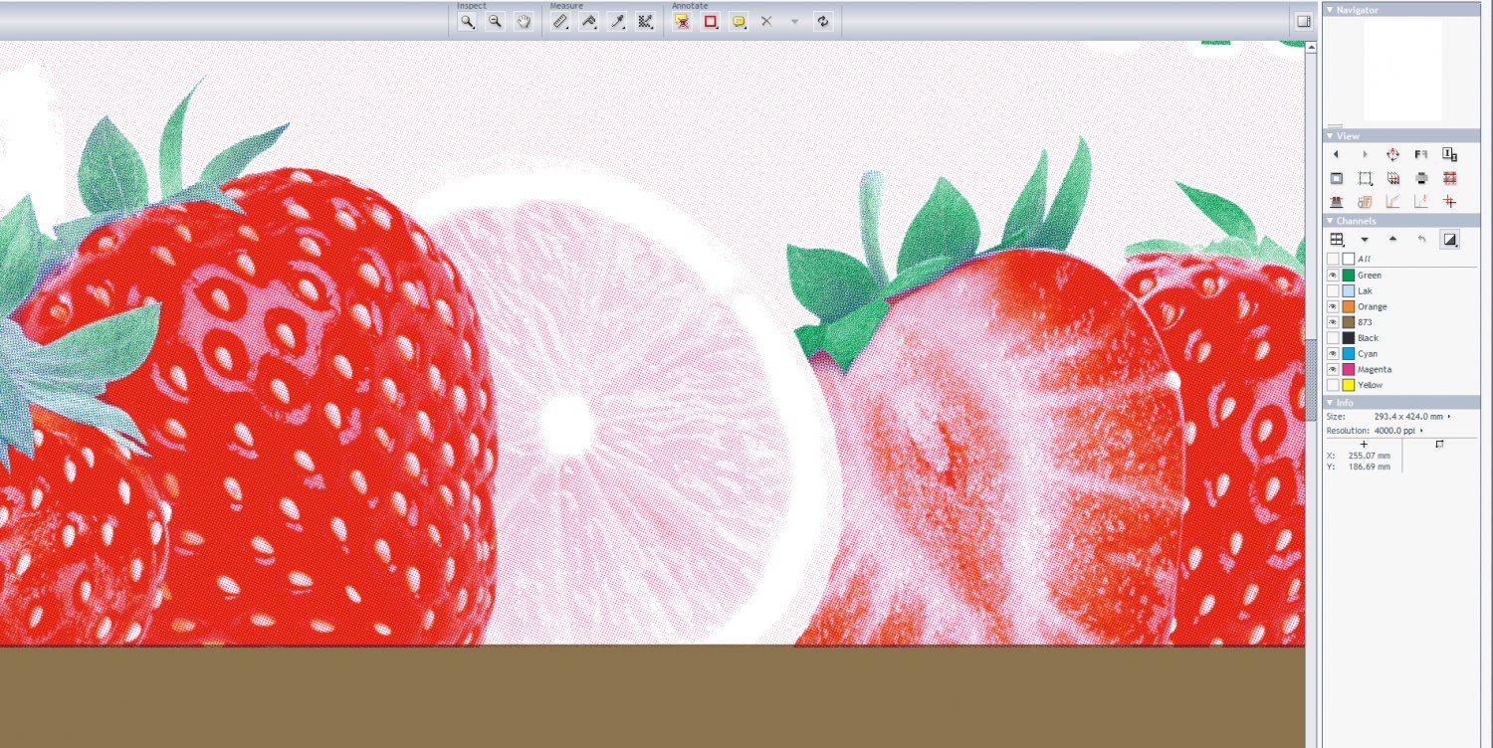The width and height of the screenshot is (1493, 748).
Task: Open the Size units dropdown arrow
Action: (1448, 417)
